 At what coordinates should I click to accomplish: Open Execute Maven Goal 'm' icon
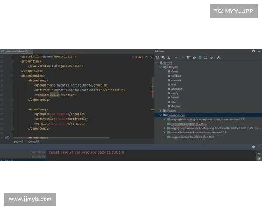point(189,57)
